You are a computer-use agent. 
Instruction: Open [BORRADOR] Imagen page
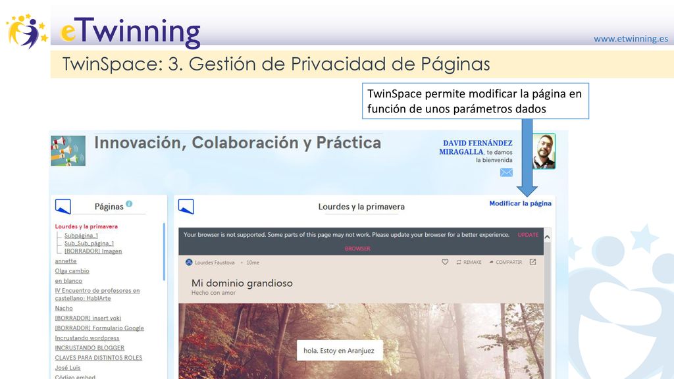[x=93, y=251]
